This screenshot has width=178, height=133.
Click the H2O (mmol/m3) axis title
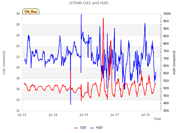tap(174, 63)
